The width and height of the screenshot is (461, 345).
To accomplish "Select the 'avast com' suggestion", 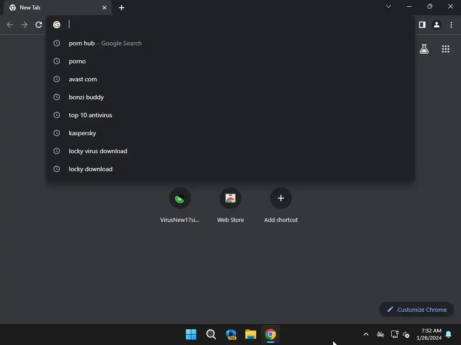I will (230, 79).
